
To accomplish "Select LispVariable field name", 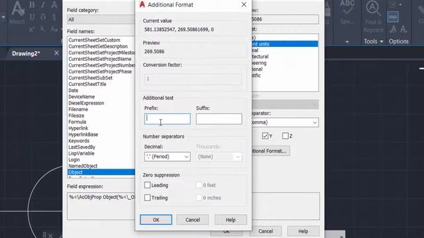I will (81, 153).
